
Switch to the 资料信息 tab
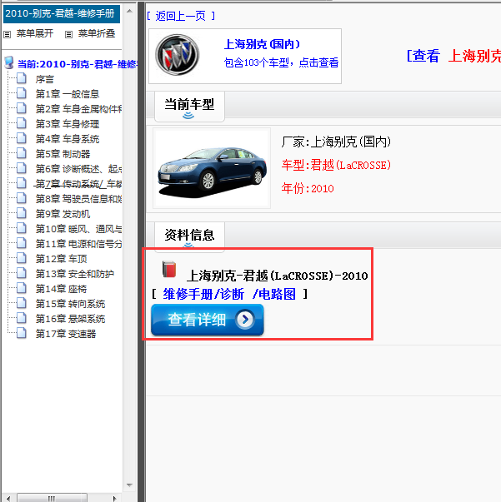click(189, 235)
